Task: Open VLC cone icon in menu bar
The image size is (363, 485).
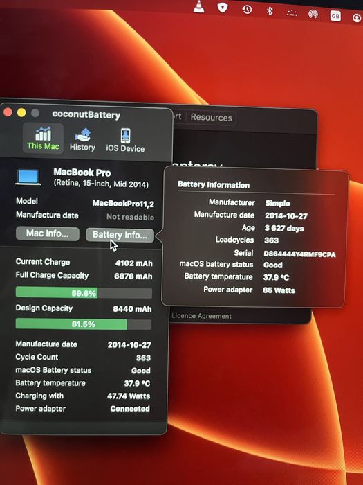Action: [198, 6]
